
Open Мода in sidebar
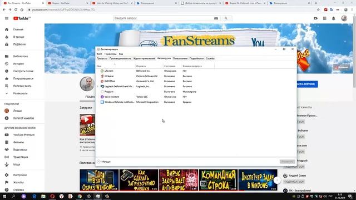tap(17, 164)
